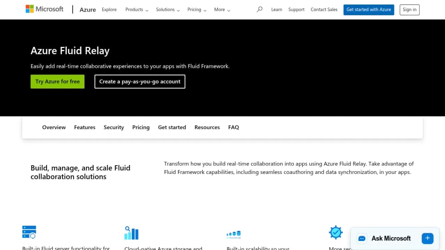Jump to the Features section tab
This screenshot has width=445, height=250.
tap(84, 127)
